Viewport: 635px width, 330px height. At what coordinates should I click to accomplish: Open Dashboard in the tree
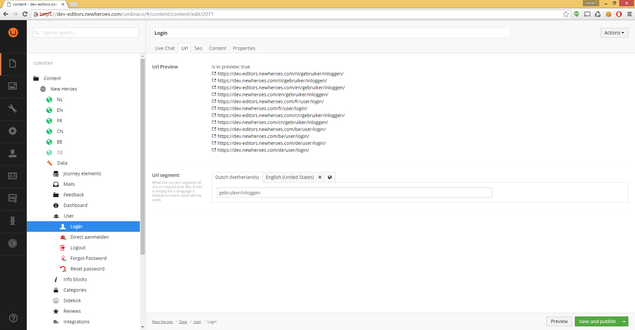(75, 205)
